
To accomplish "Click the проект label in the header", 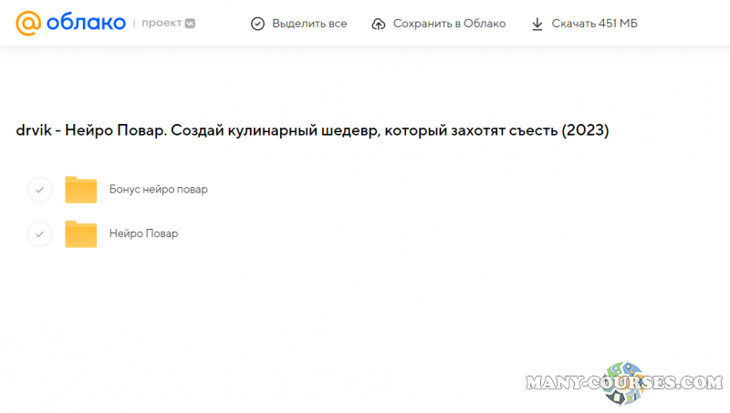I will [162, 23].
